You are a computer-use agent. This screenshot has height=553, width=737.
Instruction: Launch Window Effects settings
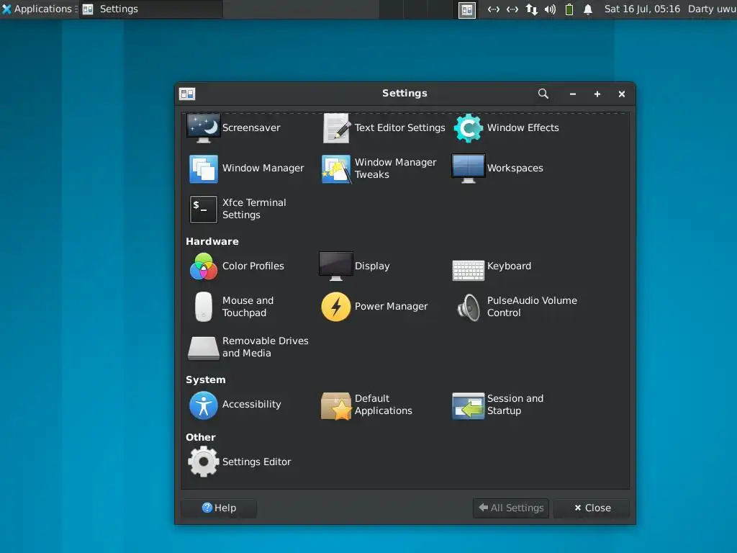pyautogui.click(x=468, y=128)
